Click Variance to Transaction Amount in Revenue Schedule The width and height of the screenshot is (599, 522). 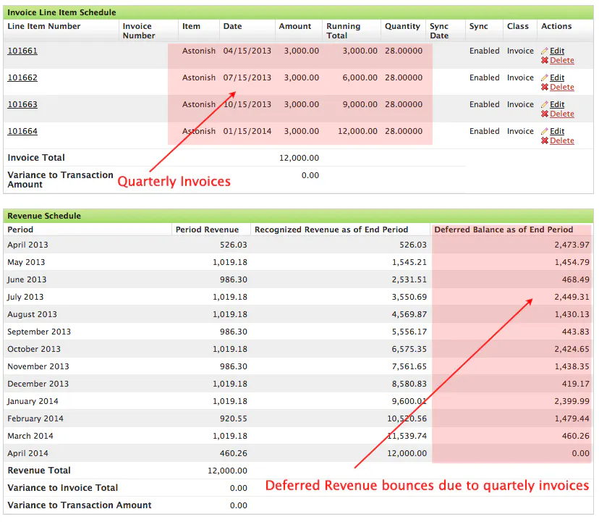80,505
